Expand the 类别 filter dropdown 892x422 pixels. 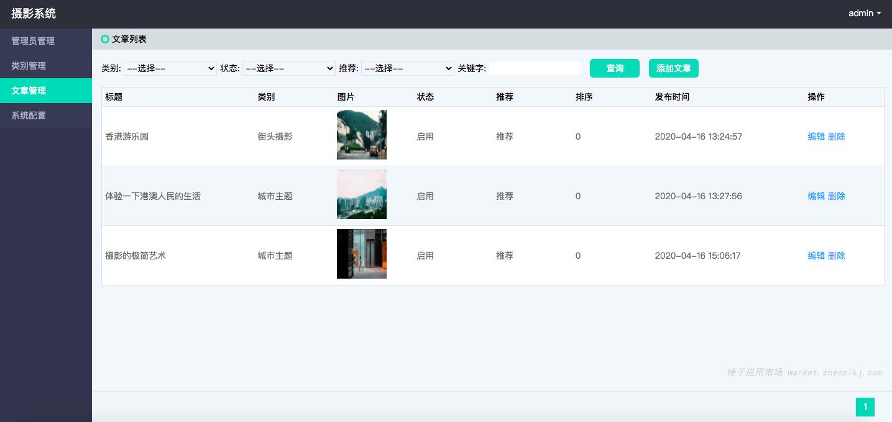[170, 68]
